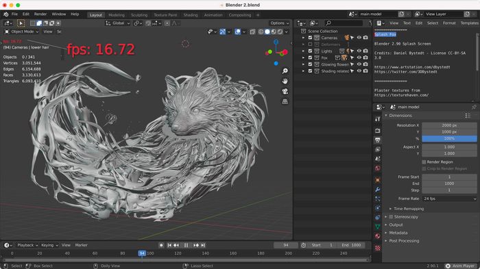Image resolution: width=480 pixels, height=269 pixels.
Task: Pause animation playback
Action: pyautogui.click(x=186, y=245)
